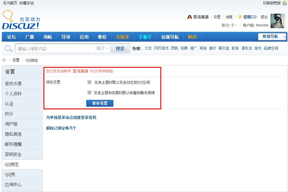The height and width of the screenshot is (192, 288).
Task: Click the 雲淡風清 username link in header
Action: coord(201,17)
